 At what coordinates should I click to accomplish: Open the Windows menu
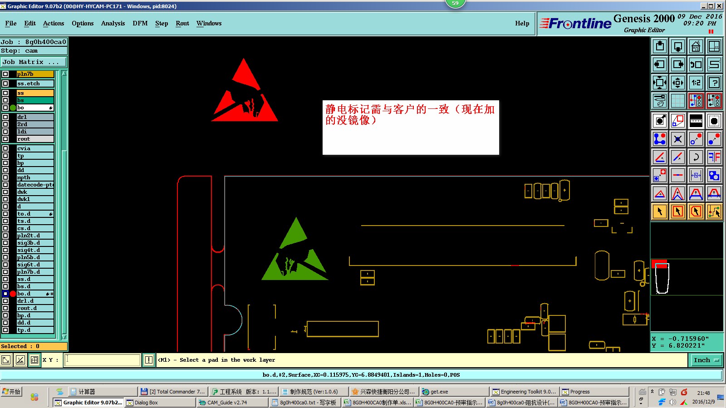[x=209, y=23]
